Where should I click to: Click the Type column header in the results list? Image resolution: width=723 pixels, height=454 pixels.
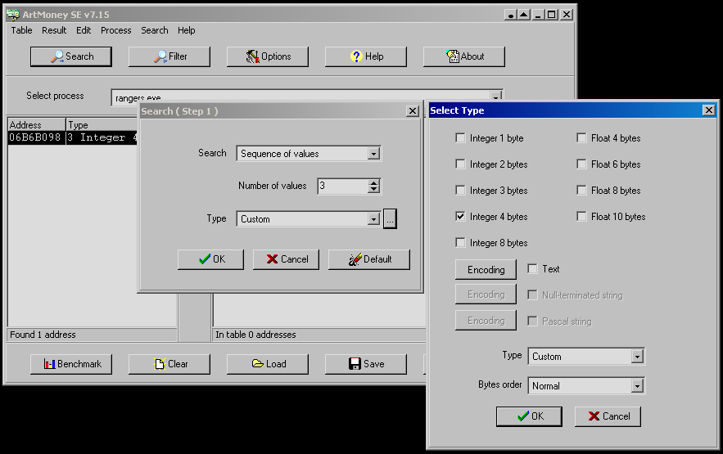click(x=102, y=125)
